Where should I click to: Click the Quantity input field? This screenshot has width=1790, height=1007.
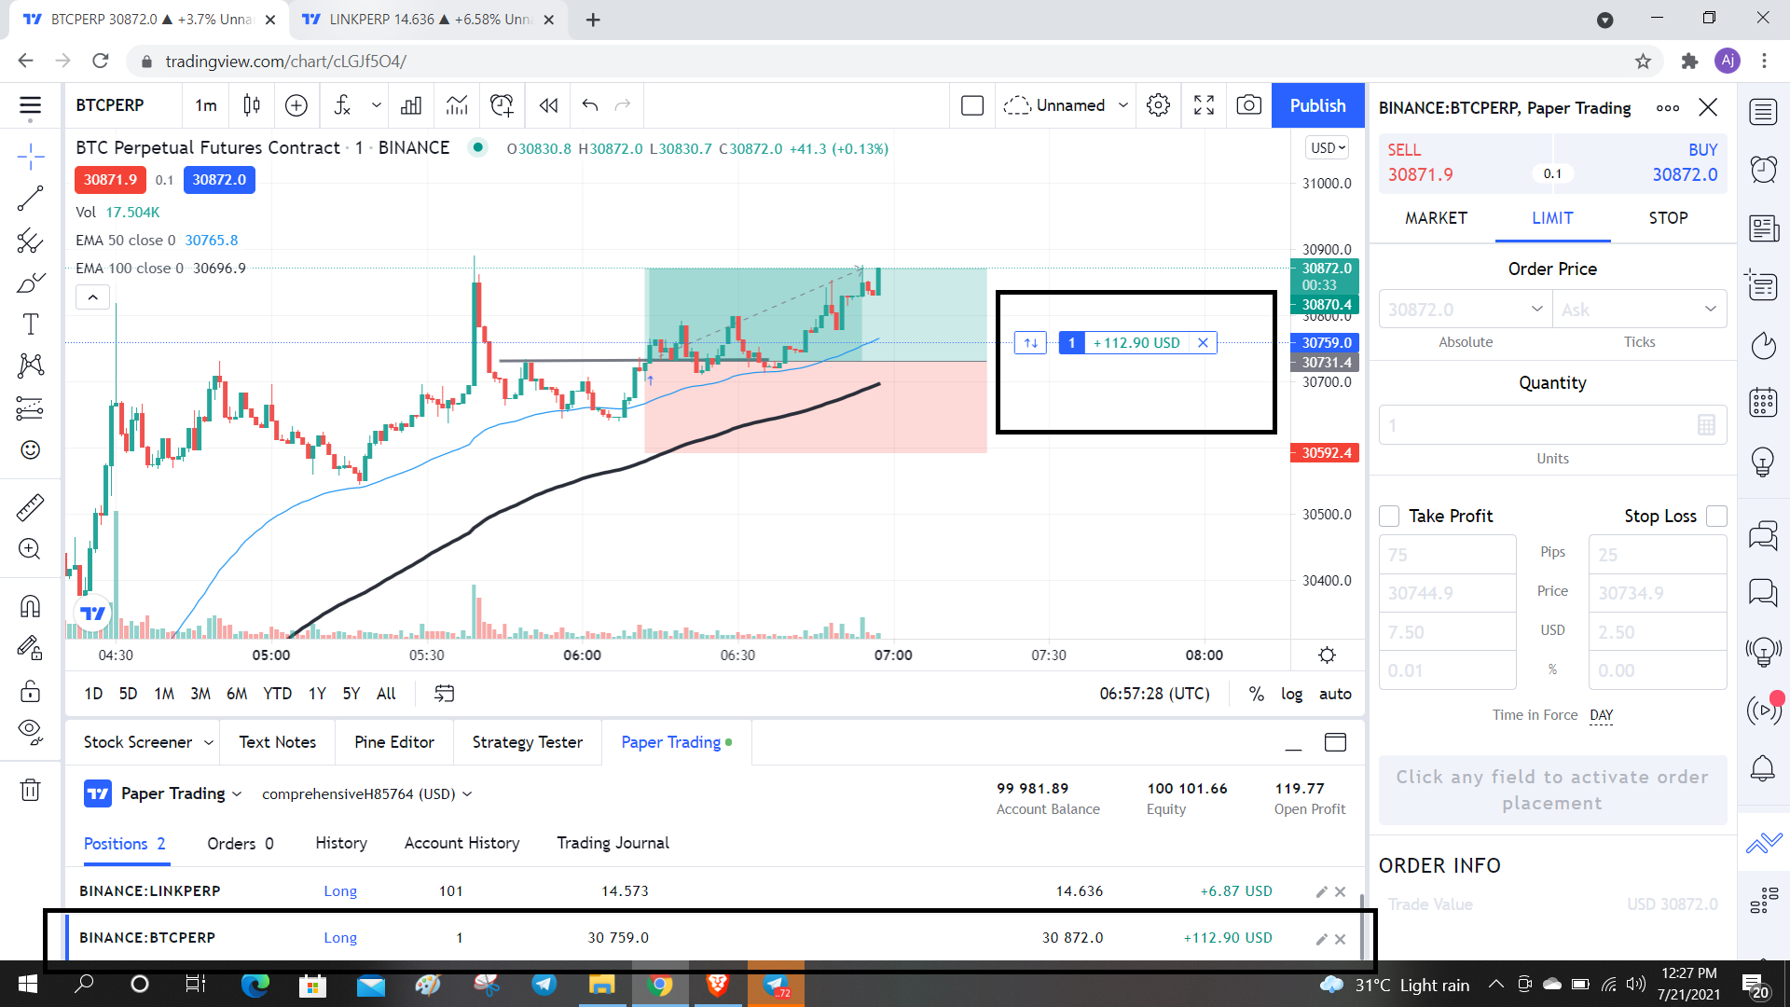point(1553,425)
